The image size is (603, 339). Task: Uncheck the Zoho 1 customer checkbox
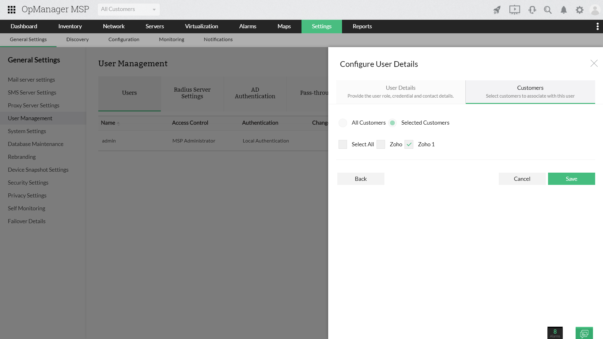click(409, 144)
